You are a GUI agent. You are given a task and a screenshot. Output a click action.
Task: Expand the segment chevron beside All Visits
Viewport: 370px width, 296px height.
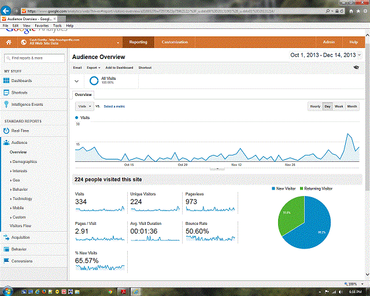coord(76,81)
